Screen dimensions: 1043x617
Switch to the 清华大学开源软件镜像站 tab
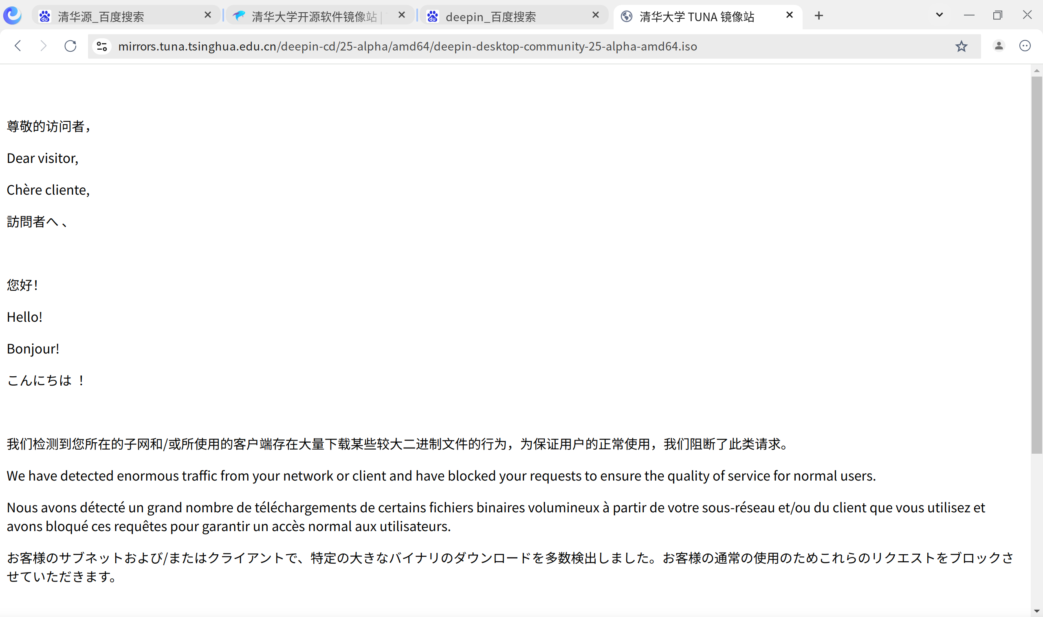coord(320,16)
